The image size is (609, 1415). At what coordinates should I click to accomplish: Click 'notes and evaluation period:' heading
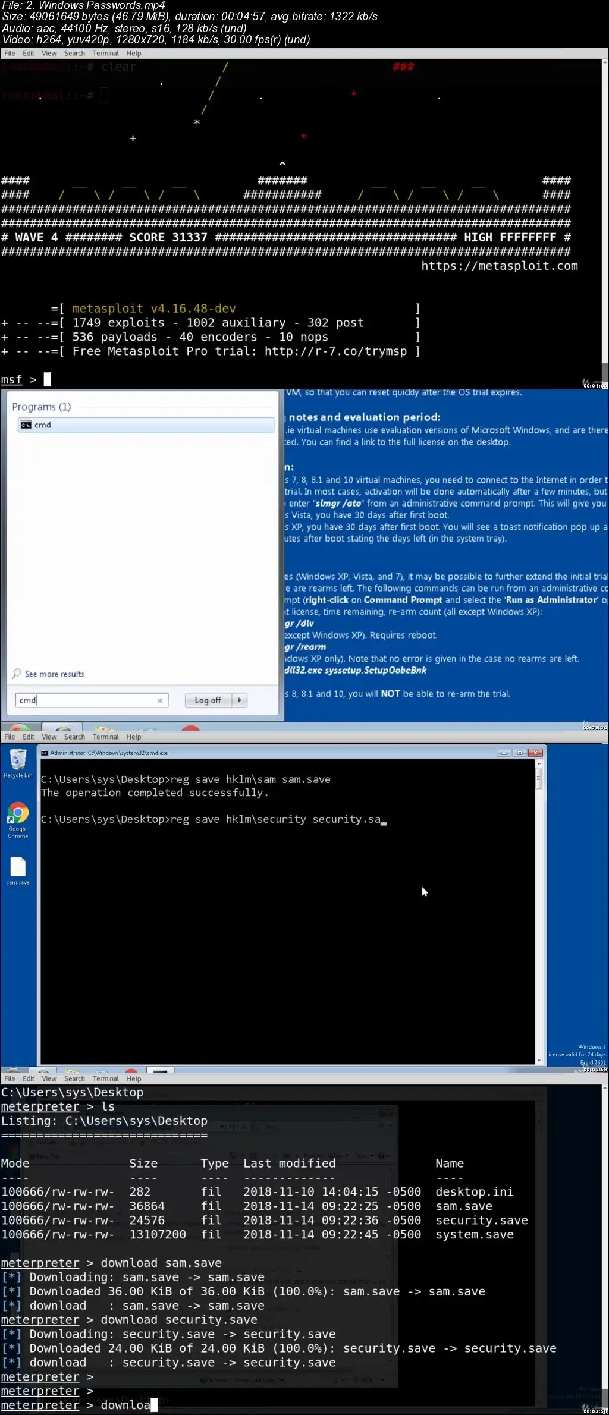point(365,417)
